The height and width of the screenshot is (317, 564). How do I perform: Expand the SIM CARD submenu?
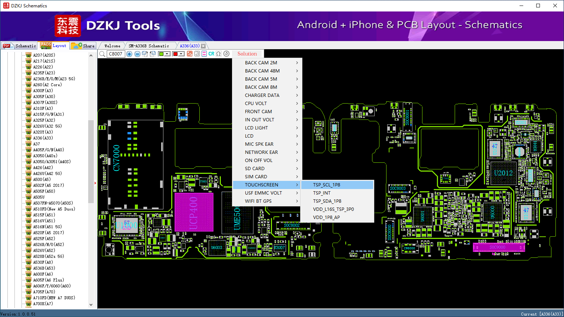coord(267,177)
